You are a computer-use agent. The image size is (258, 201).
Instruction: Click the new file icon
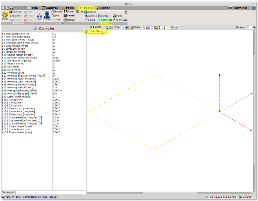click(x=3, y=8)
